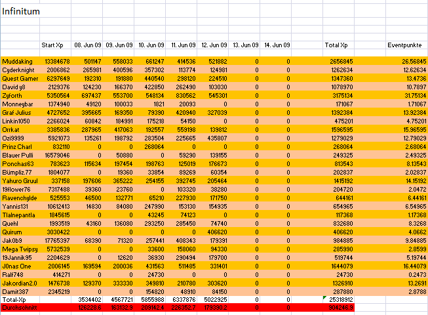Click Jak0b9's Start Xp value 17765397
This screenshot has width=428, height=315.
click(x=57, y=240)
